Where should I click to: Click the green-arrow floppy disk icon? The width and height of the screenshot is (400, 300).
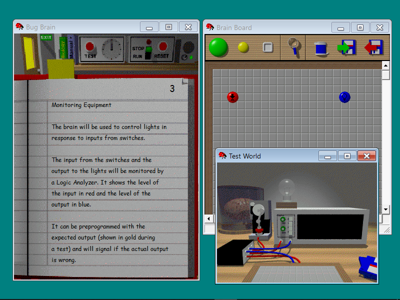pos(346,47)
